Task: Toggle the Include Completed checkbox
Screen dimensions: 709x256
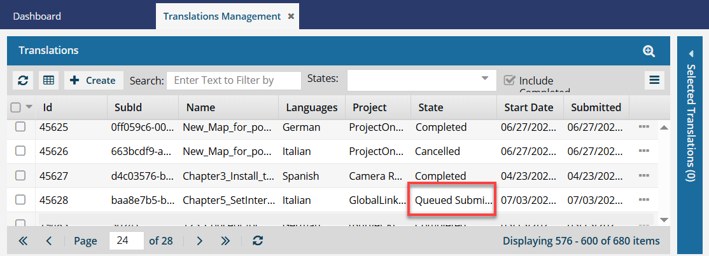Action: pos(509,81)
